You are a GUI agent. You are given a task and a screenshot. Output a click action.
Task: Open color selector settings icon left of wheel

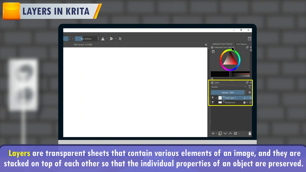coord(213,52)
